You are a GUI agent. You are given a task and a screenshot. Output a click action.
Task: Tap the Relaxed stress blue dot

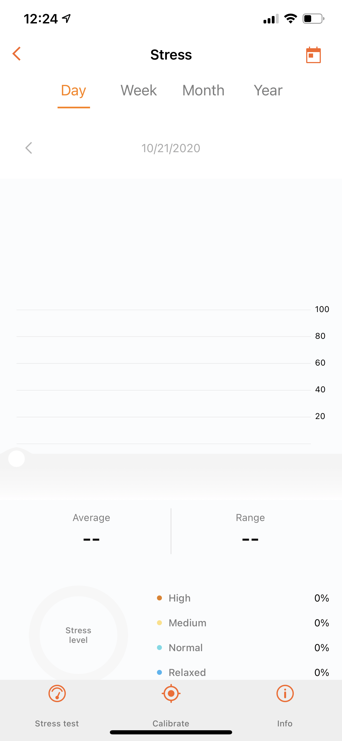point(159,672)
